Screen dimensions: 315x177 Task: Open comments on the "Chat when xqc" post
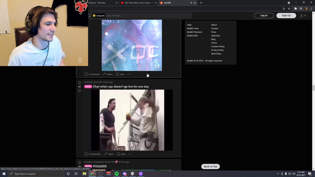point(93,154)
